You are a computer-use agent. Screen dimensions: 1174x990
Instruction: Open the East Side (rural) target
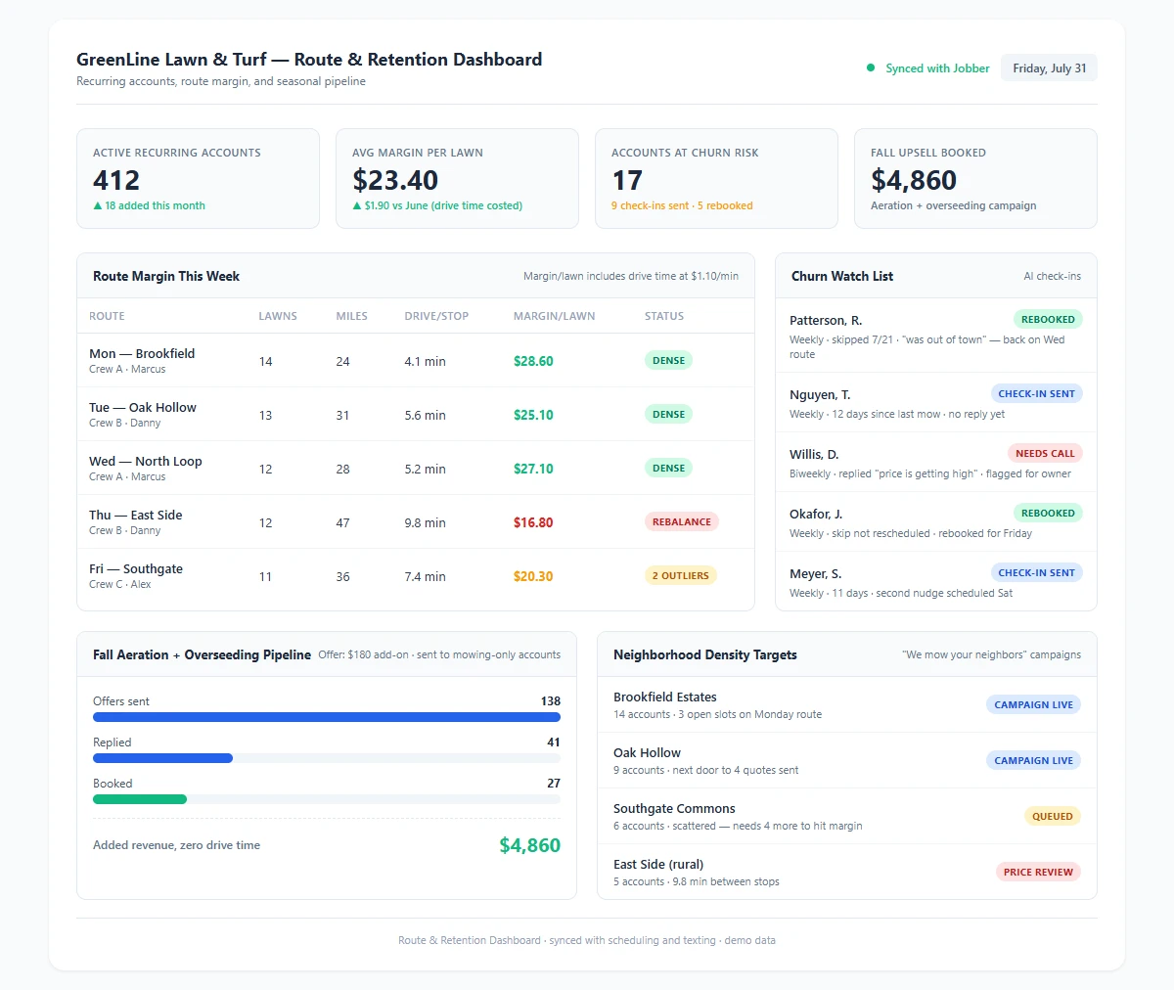[847, 872]
